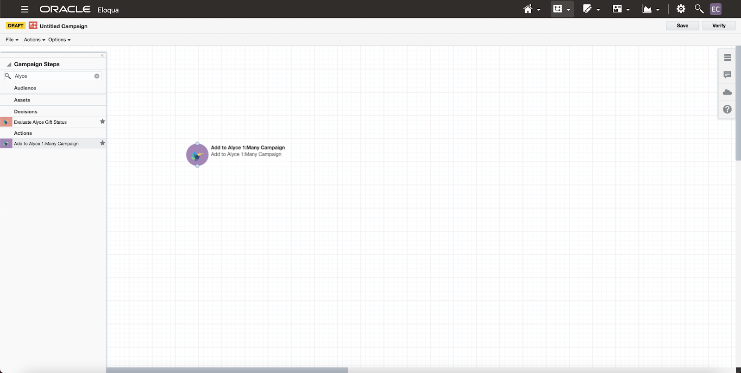Viewport: 741px width, 373px height.
Task: Open the Home dropdown arrow
Action: [539, 10]
